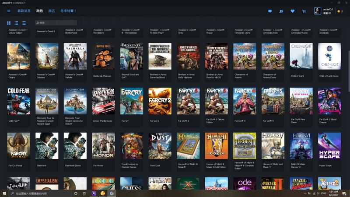Open the shopping cart icon

(304, 11)
